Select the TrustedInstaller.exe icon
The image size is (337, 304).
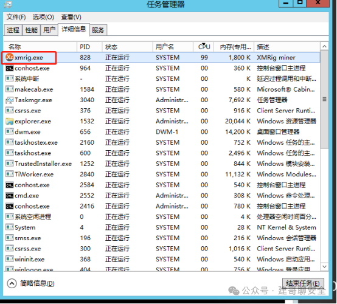(x=10, y=164)
